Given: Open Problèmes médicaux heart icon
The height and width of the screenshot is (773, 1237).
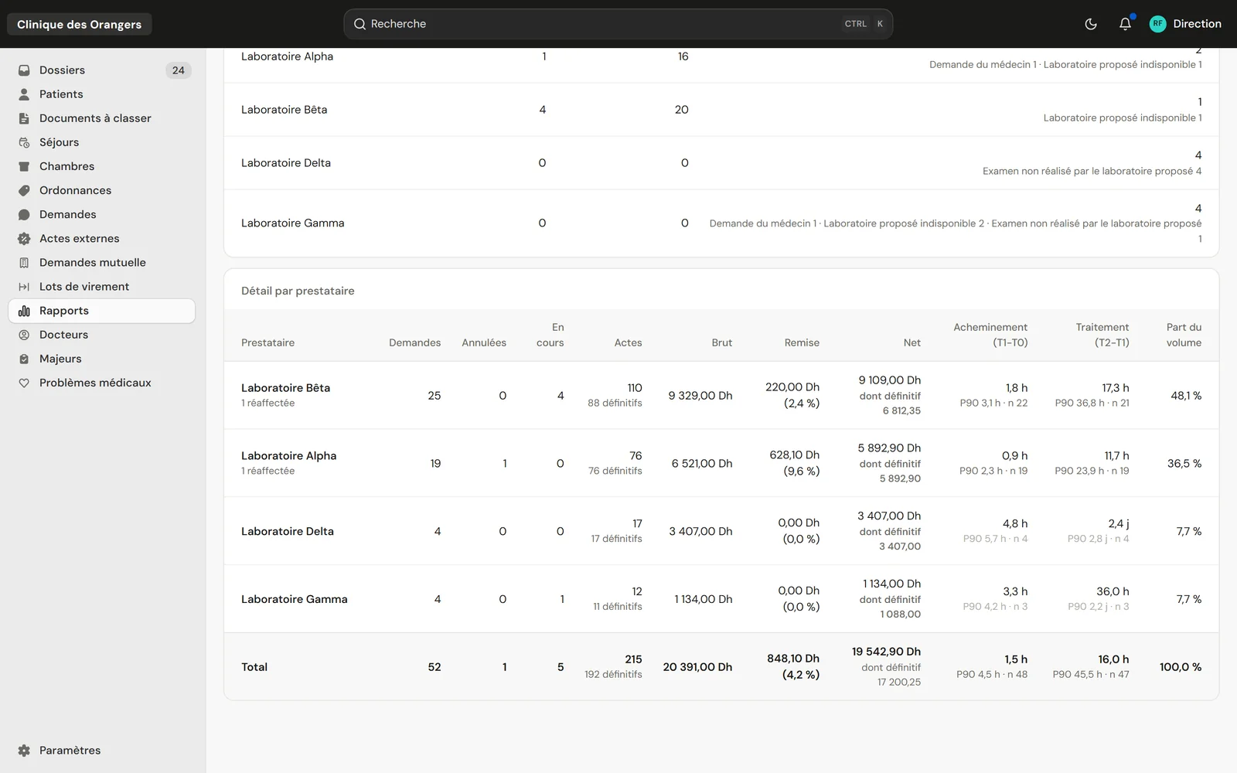Looking at the screenshot, I should [24, 383].
